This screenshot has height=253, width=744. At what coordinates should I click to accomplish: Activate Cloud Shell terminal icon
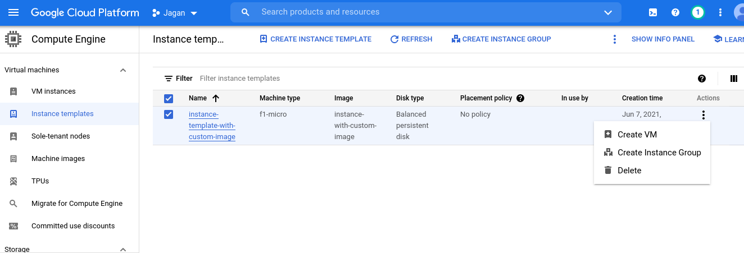[x=653, y=12]
